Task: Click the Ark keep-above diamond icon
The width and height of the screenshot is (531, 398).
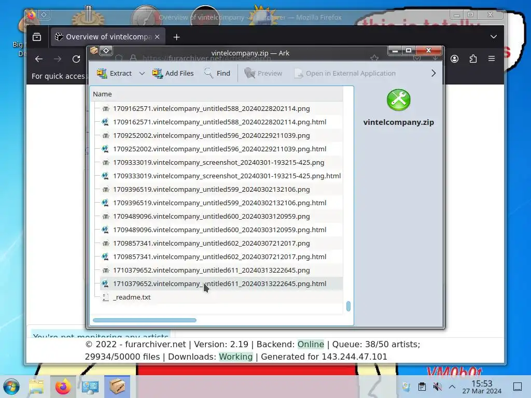Action: tap(106, 51)
